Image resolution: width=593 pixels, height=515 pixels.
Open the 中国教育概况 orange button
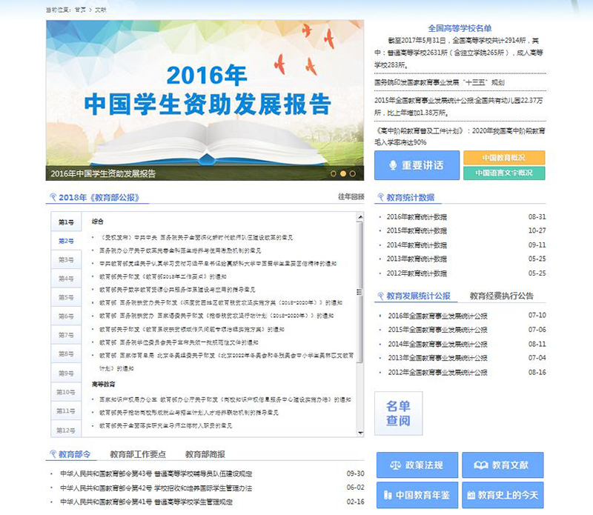(x=503, y=158)
